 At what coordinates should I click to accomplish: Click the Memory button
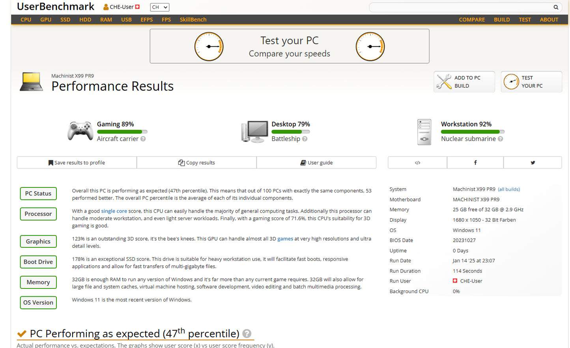click(38, 282)
